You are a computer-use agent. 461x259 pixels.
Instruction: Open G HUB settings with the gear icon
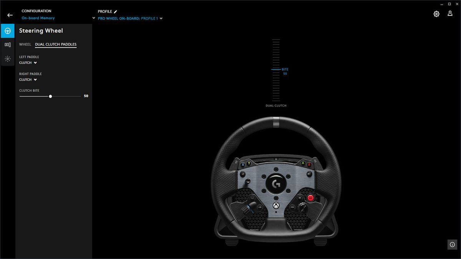click(436, 13)
